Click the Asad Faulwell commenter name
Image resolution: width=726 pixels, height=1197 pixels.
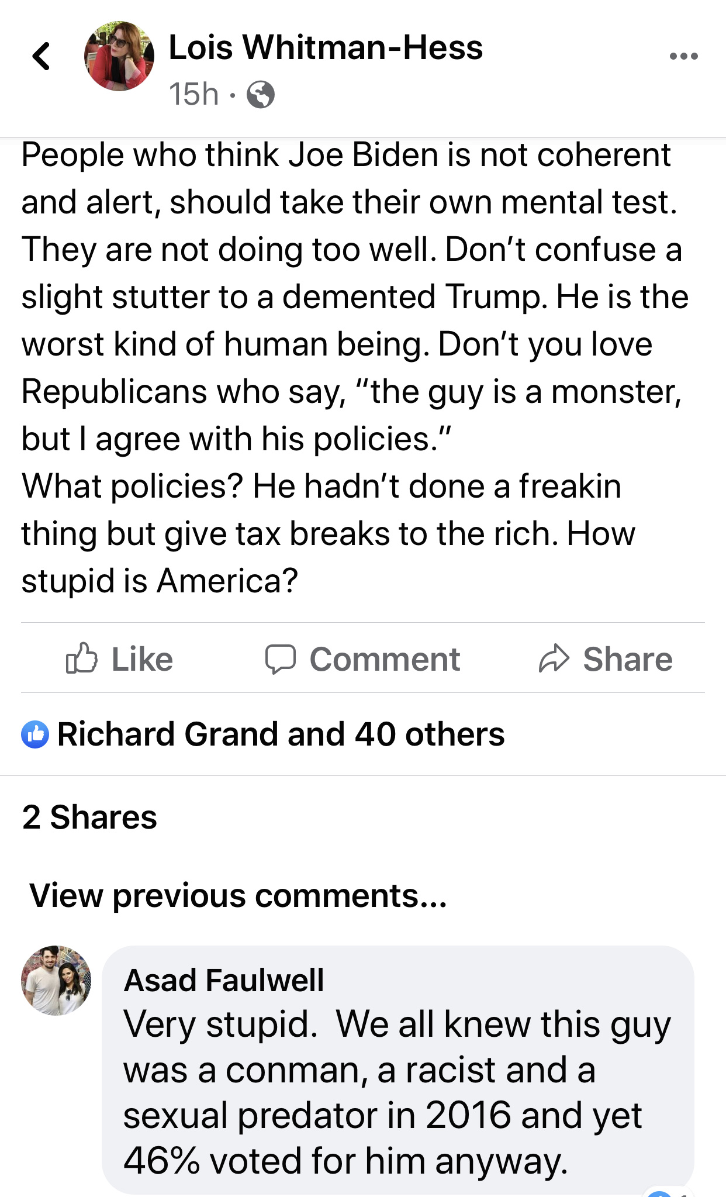tap(224, 980)
